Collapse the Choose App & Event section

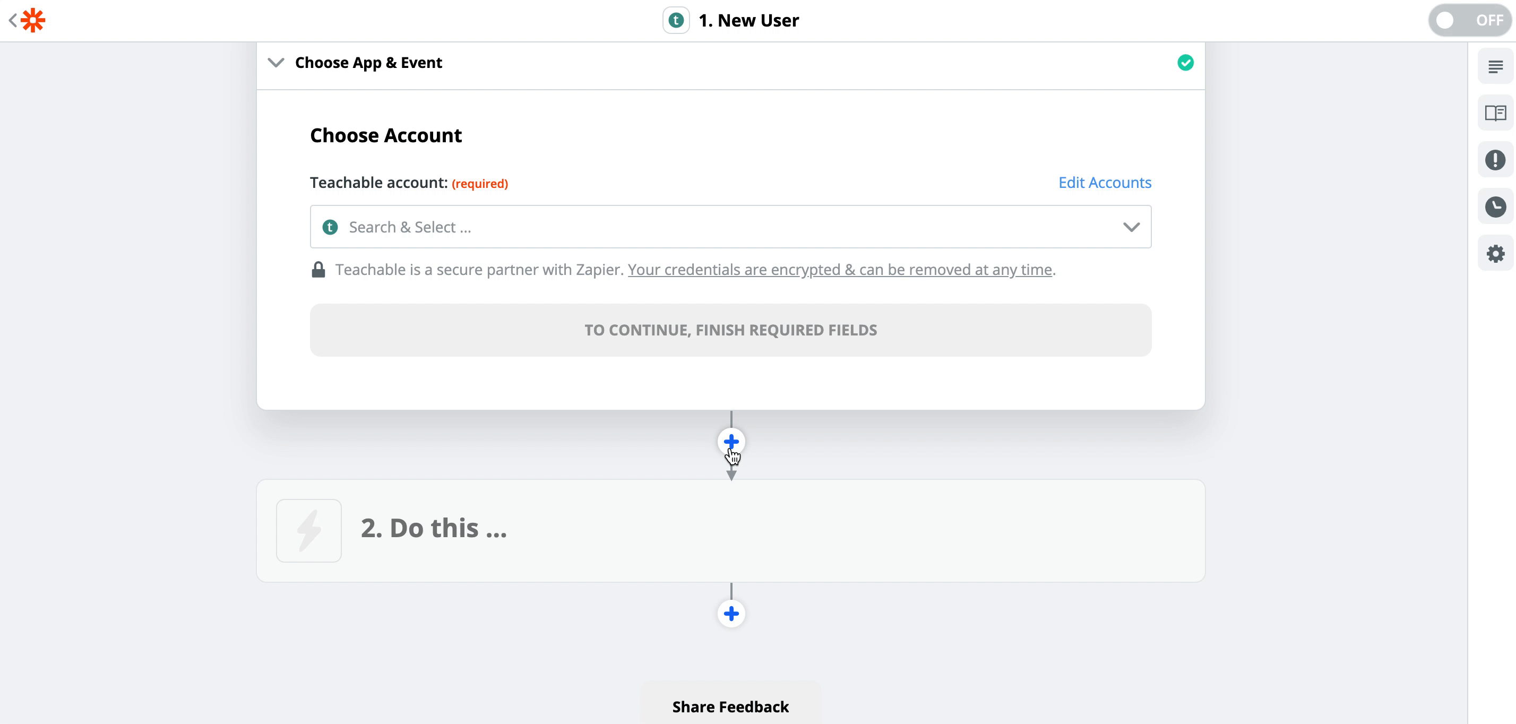276,63
